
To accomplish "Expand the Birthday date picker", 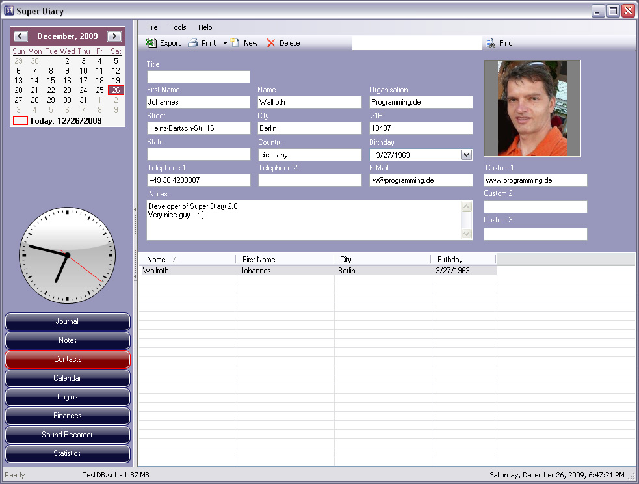I will (x=466, y=155).
